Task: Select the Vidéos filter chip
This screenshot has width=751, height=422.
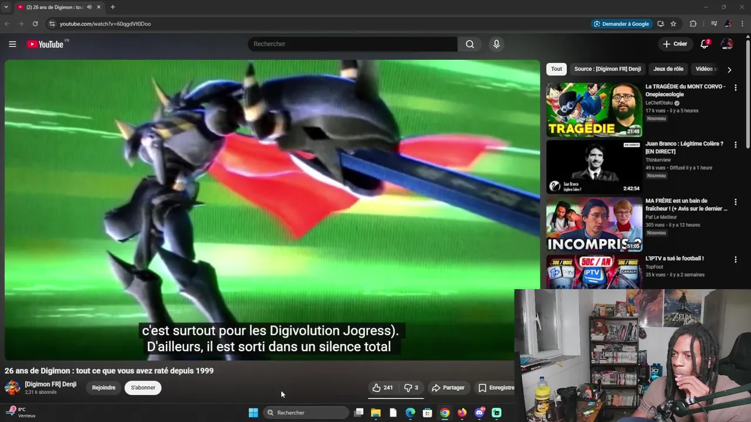Action: point(706,69)
